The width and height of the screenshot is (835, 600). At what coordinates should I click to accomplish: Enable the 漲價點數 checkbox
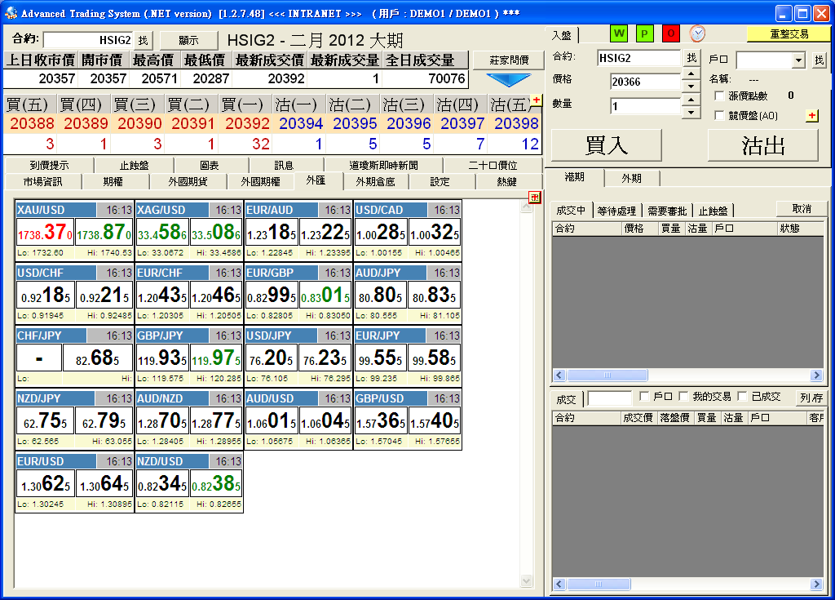[719, 96]
